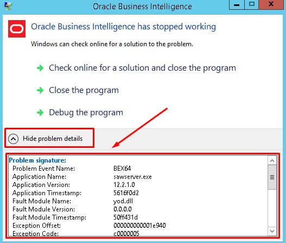
Task: Collapse details with Hide problem details chevron
Action: pos(14,139)
